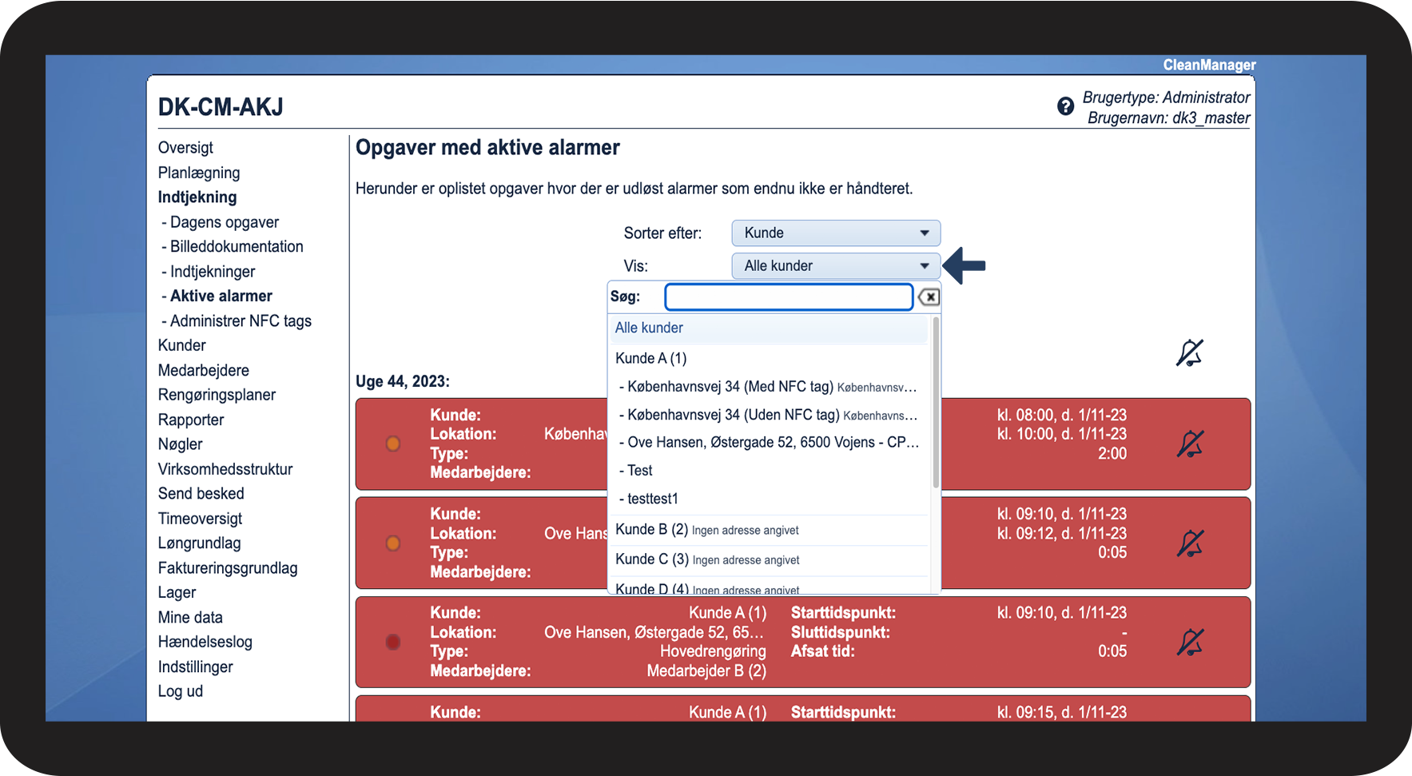
Task: Mute alarm for the 08:00 task
Action: pyautogui.click(x=1190, y=444)
